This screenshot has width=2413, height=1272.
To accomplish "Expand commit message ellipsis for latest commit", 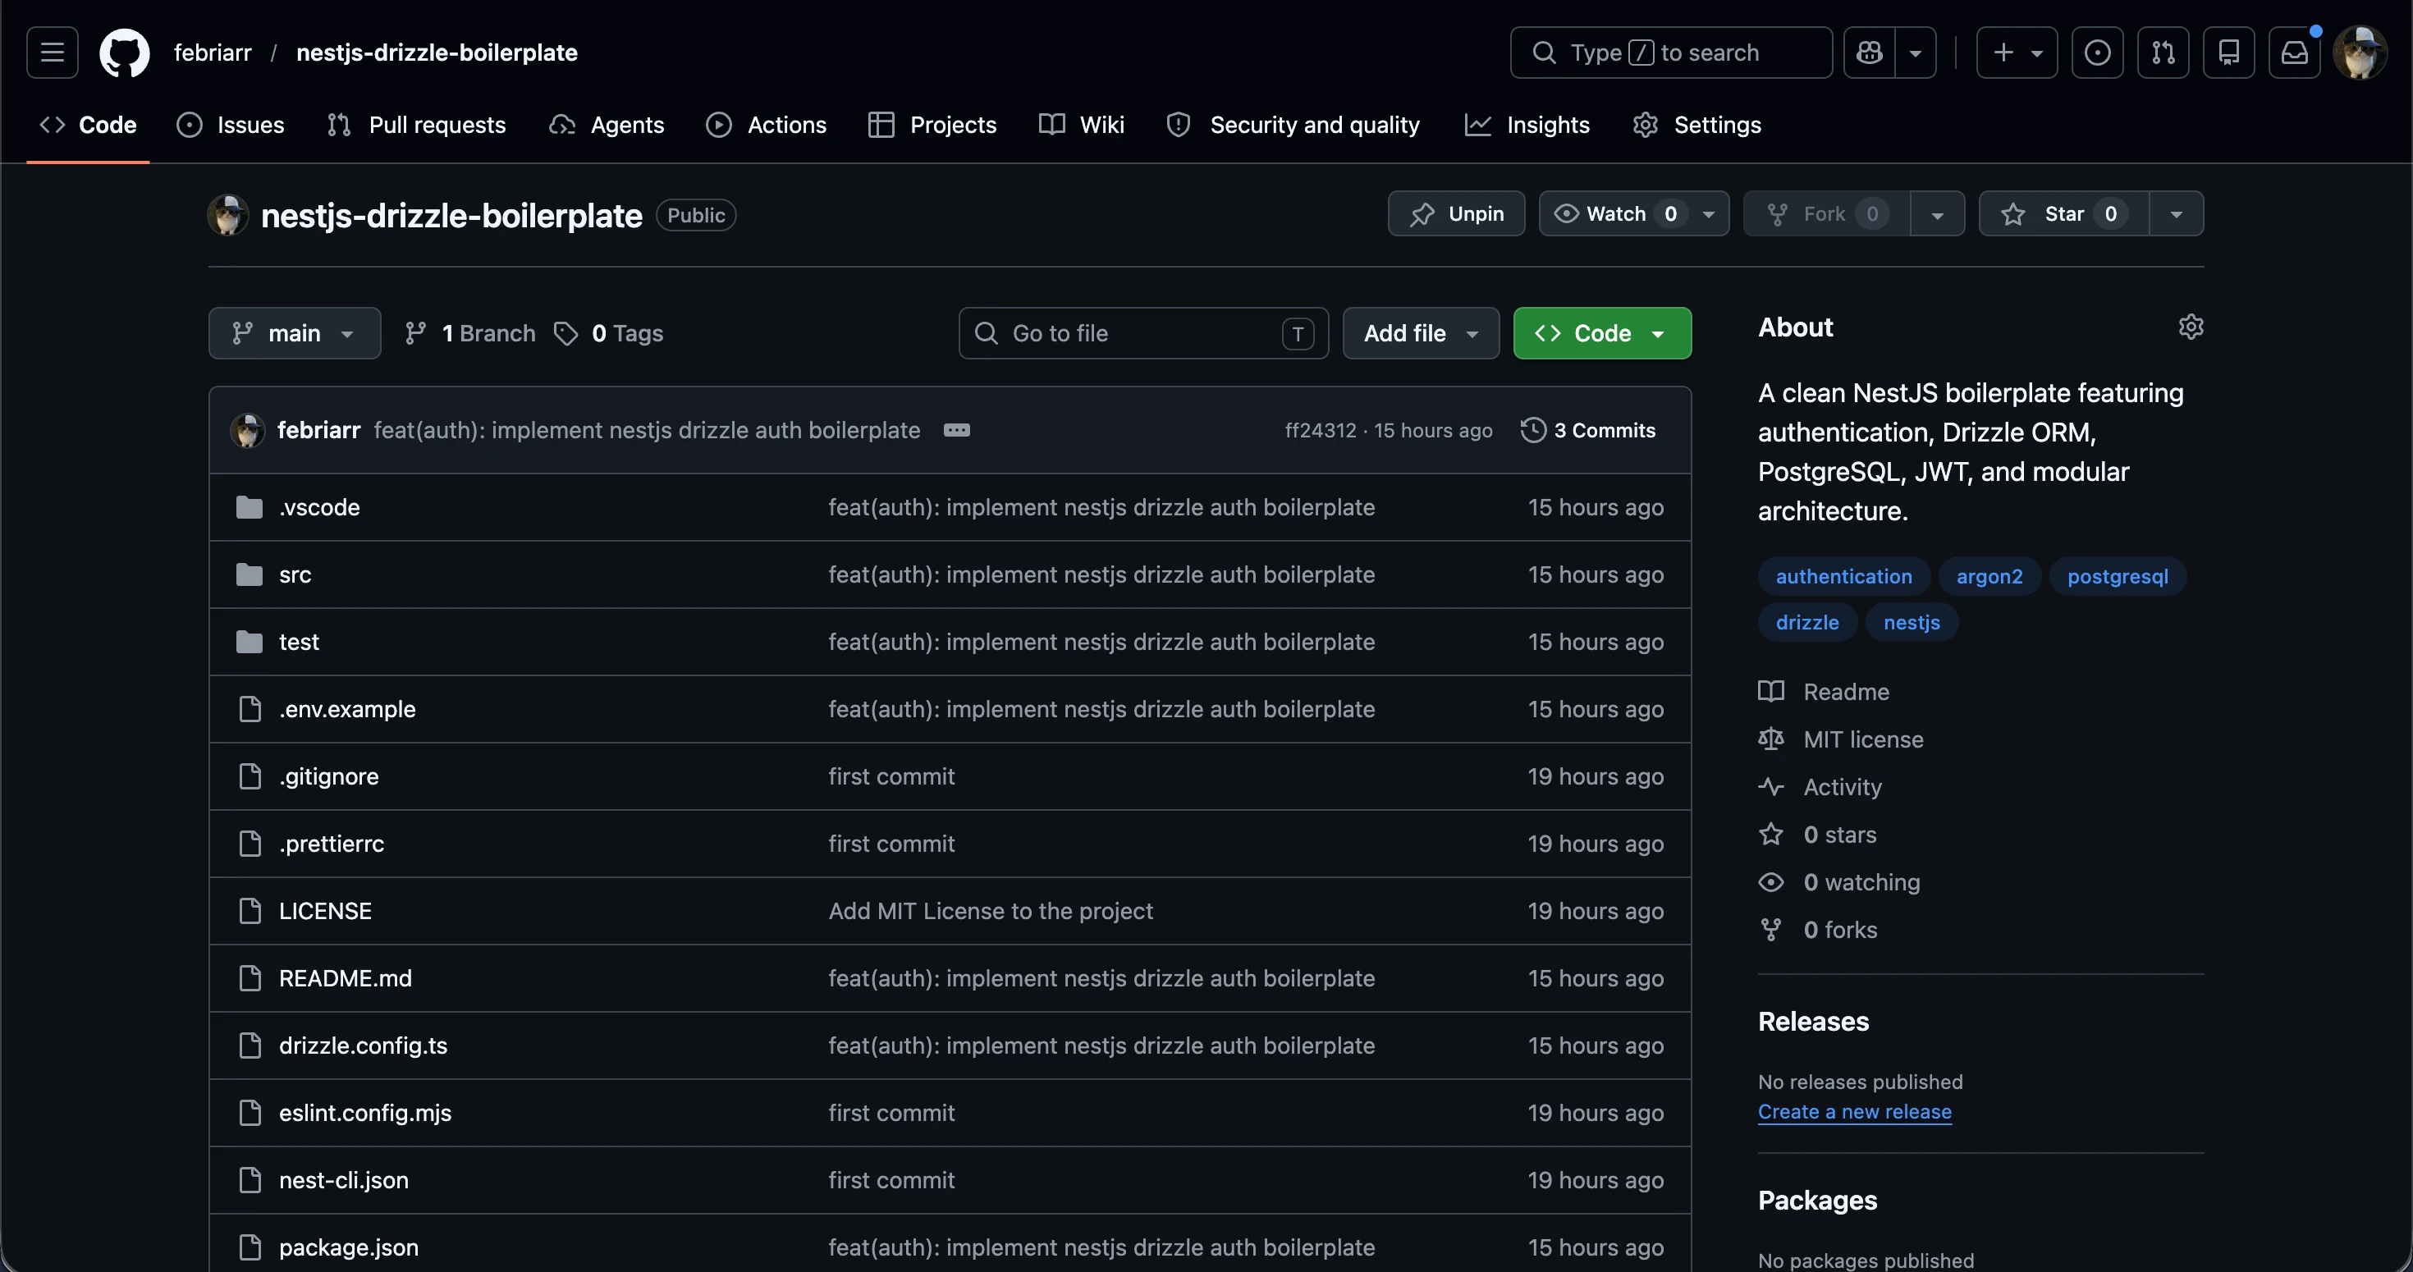I will click(956, 430).
